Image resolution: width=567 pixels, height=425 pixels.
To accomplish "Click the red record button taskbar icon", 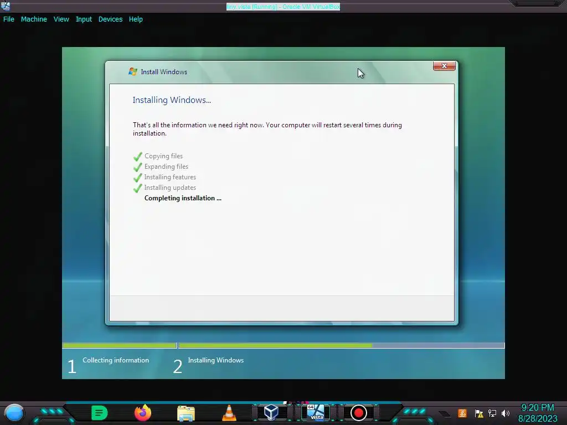I will click(x=359, y=413).
